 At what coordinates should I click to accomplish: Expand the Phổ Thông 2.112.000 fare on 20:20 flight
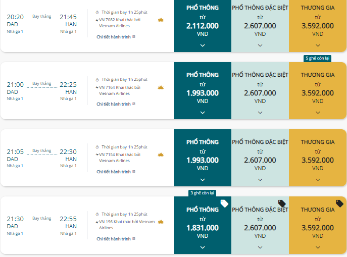203,45
